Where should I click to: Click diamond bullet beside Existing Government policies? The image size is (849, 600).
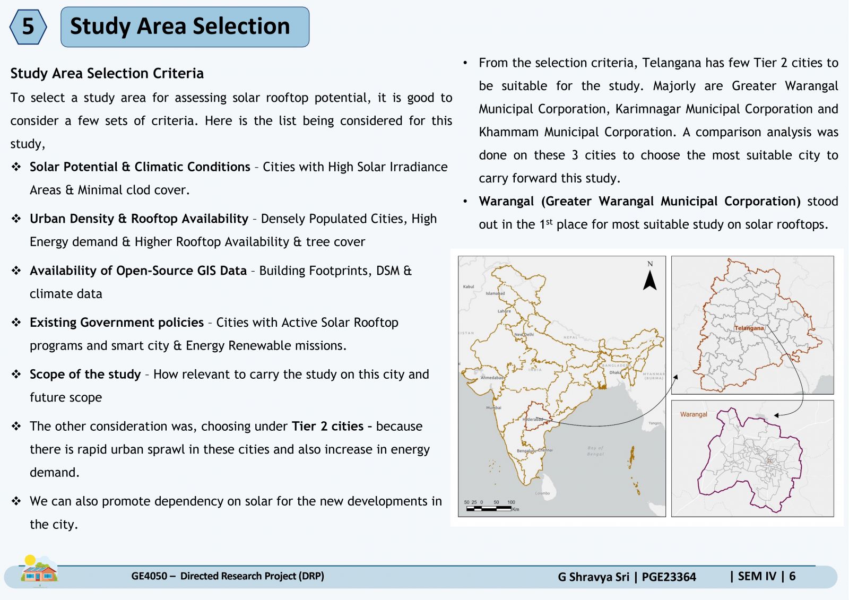coord(16,322)
